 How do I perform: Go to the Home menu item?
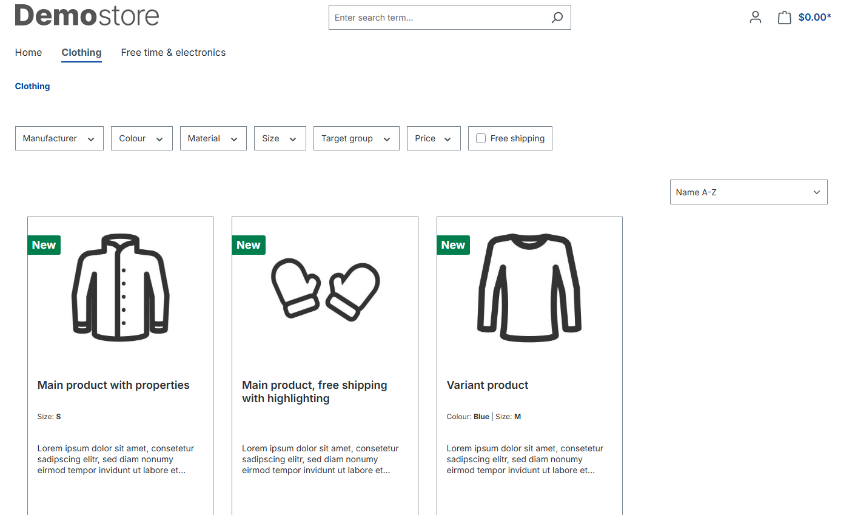tap(29, 53)
